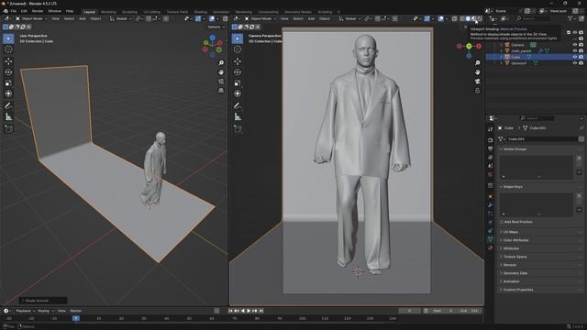
Task: Open Object Mode dropdown in left viewport
Action: coord(31,18)
